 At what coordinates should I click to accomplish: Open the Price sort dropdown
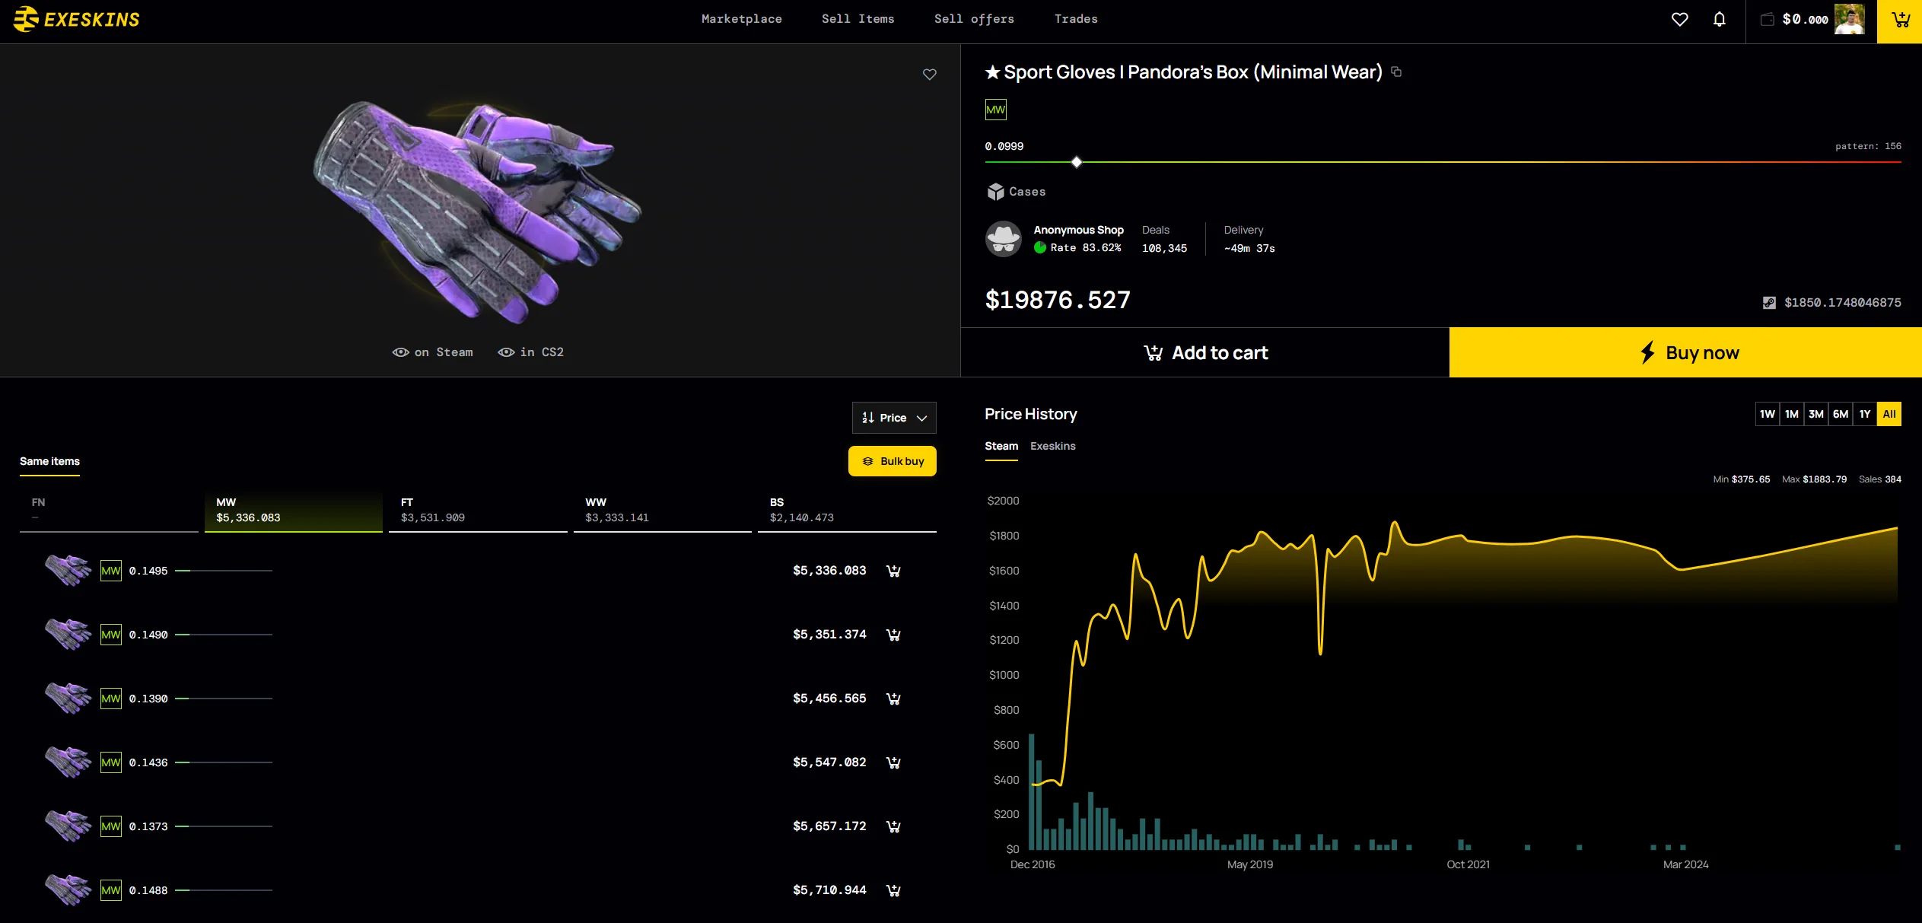(x=894, y=418)
